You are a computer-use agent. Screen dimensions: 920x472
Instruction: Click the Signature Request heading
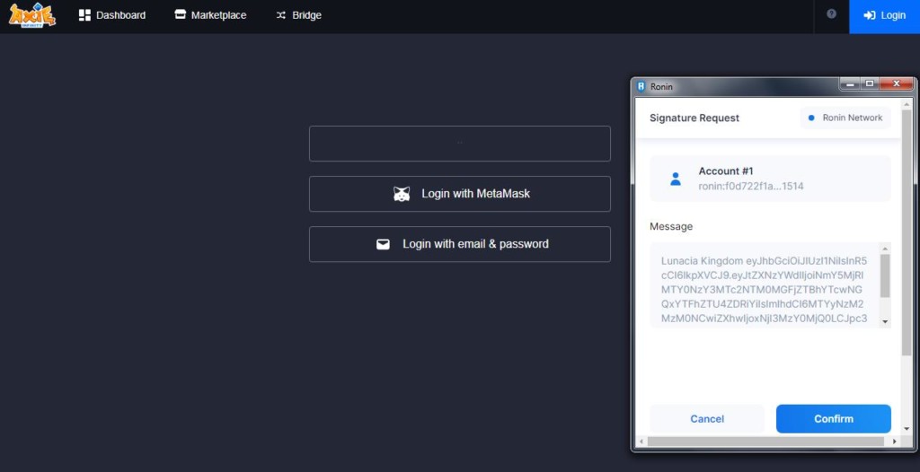point(694,118)
